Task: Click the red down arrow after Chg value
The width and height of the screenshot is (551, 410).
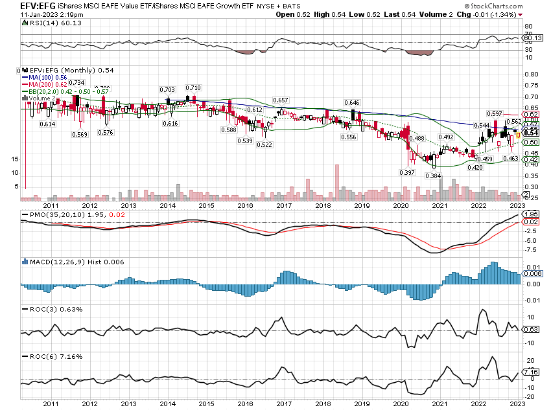Action: (x=520, y=15)
